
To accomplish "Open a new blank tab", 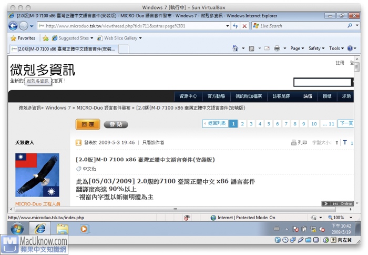I will 124,49.
